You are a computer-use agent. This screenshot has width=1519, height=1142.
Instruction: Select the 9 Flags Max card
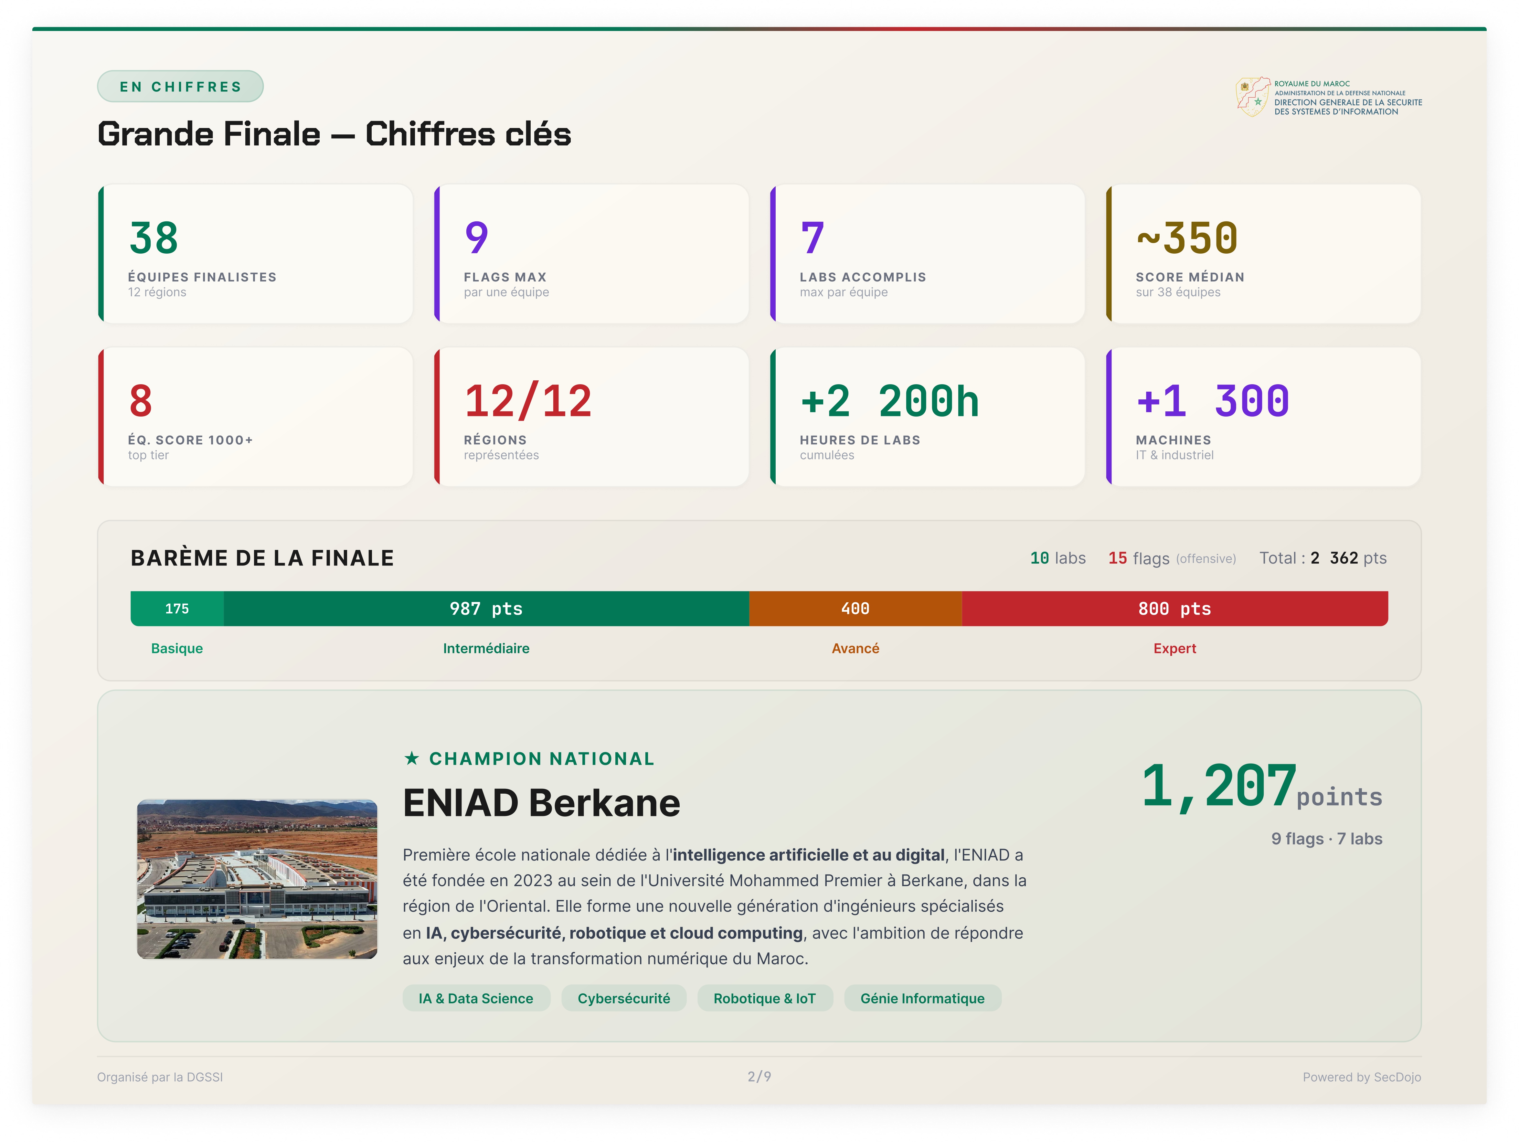pos(591,253)
